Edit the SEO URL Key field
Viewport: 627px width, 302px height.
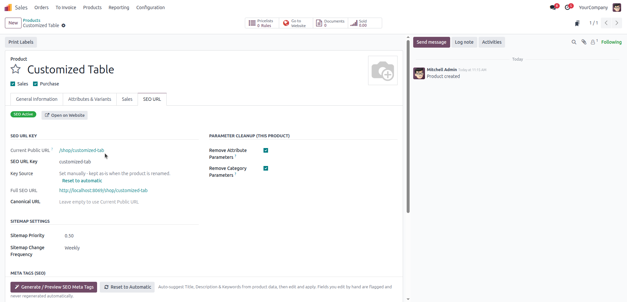(129, 162)
